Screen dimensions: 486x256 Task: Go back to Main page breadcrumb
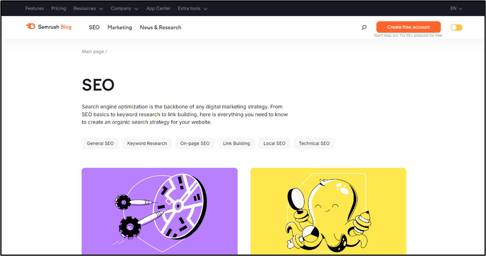[x=93, y=51]
